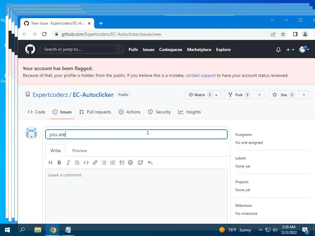Screen dimensions: 315x236
Task: Switch to the Write tab
Action: (x=55, y=151)
